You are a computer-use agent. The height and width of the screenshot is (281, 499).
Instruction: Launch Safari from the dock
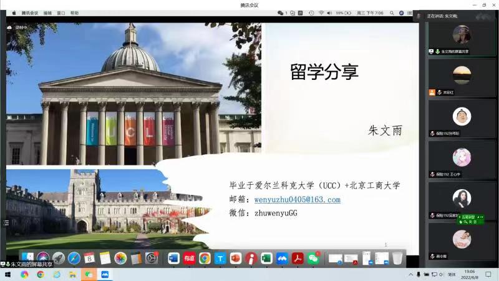(74, 258)
